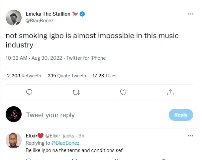Like the tweet with the heart icon
The image size is (202, 160).
point(123,92)
